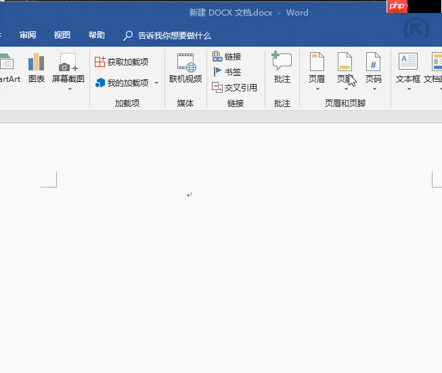This screenshot has height=373, width=442.
Task: Open the 帮助 tab
Action: [96, 35]
